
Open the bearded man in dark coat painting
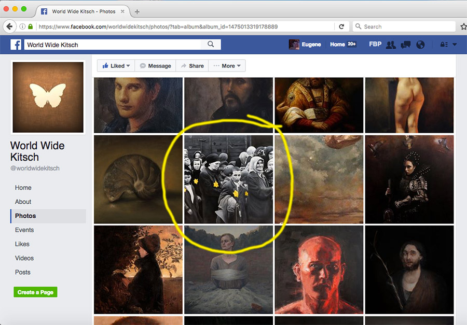click(x=228, y=105)
